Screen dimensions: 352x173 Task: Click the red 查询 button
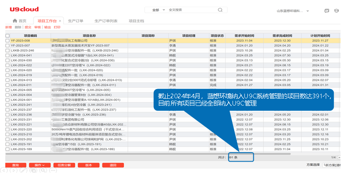click(x=15, y=165)
